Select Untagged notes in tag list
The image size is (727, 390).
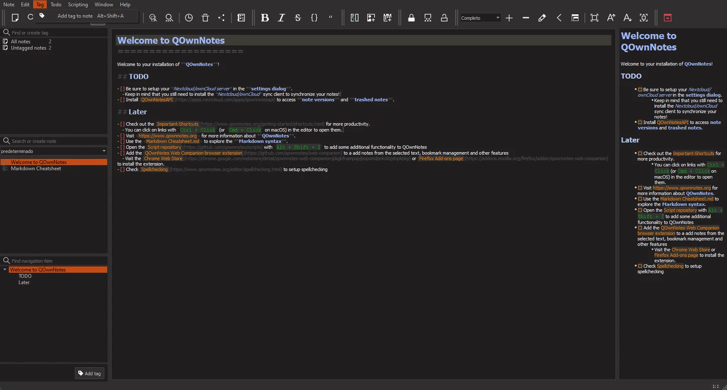pos(28,48)
